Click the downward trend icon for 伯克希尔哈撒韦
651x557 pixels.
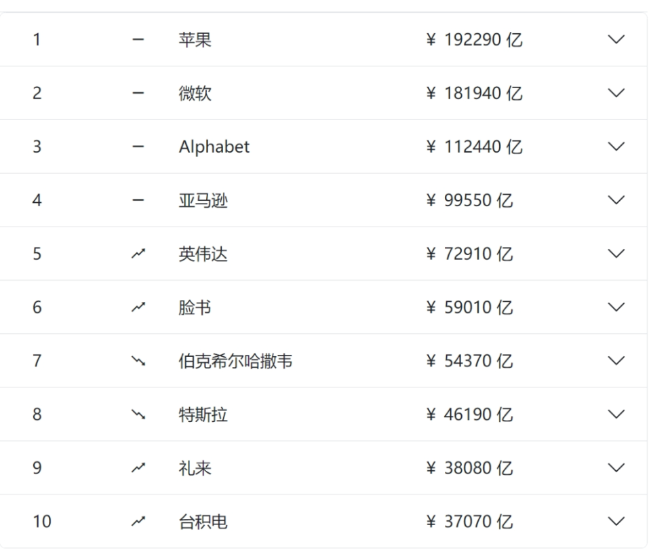coord(138,361)
